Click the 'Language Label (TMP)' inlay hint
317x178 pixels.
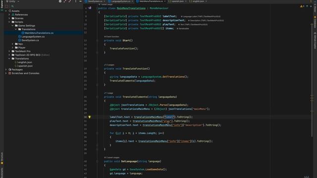click(201, 16)
